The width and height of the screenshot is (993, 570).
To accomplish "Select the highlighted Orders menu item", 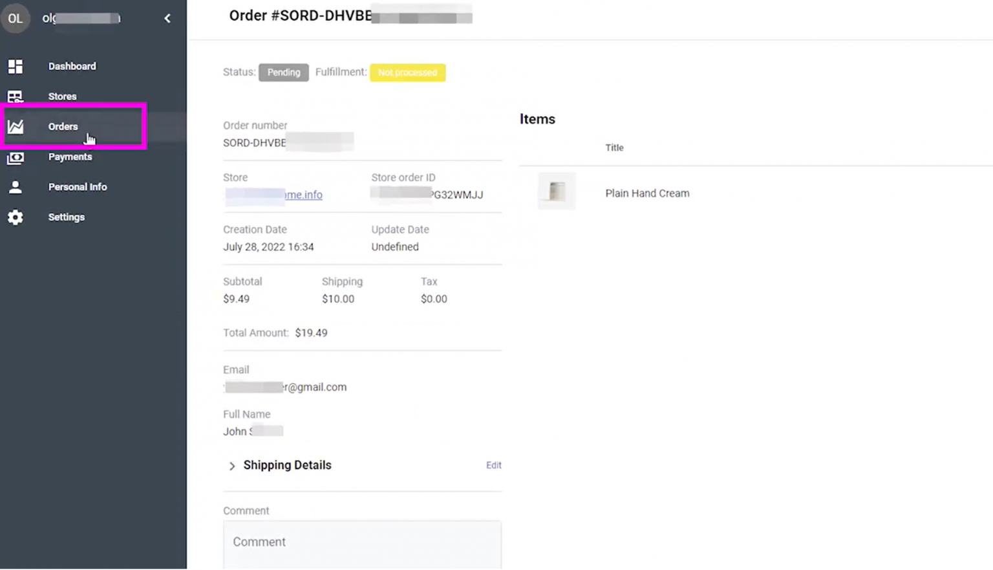I will pyautogui.click(x=63, y=126).
